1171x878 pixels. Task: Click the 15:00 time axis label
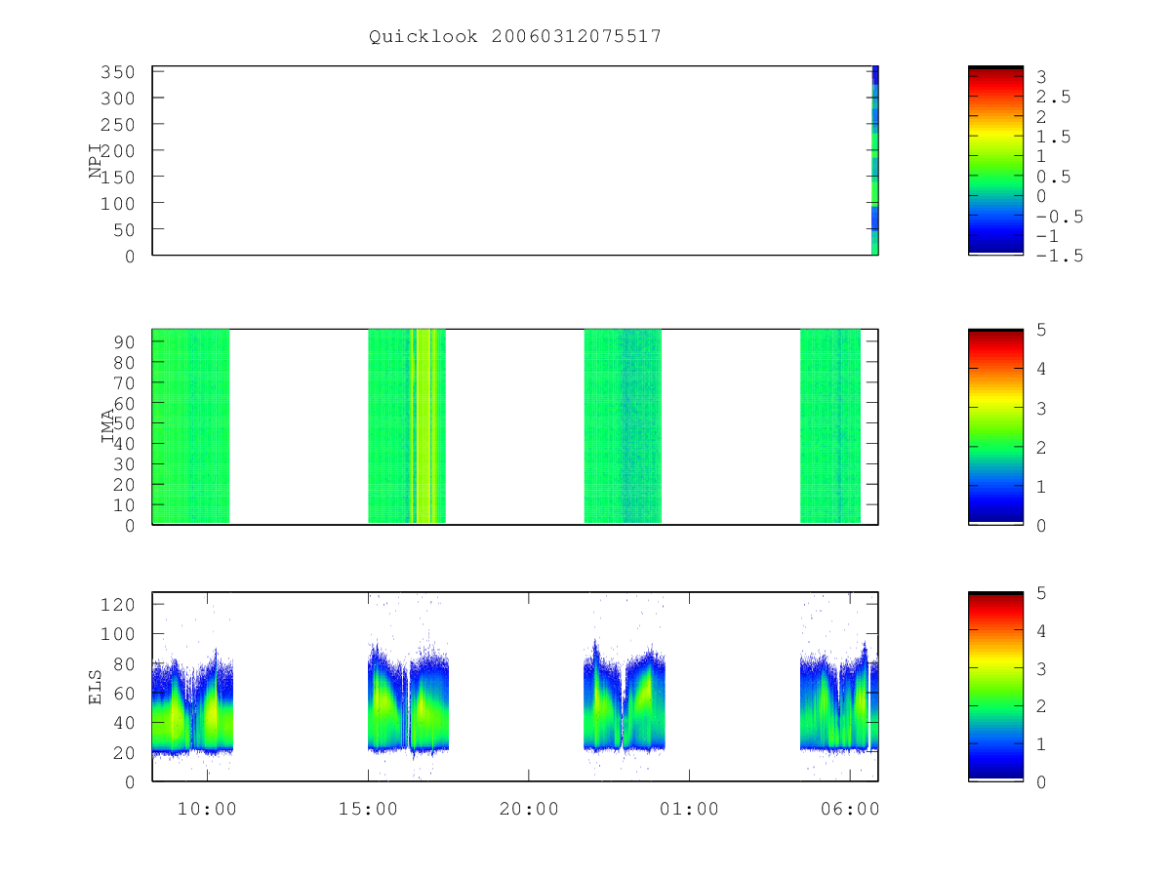point(368,809)
